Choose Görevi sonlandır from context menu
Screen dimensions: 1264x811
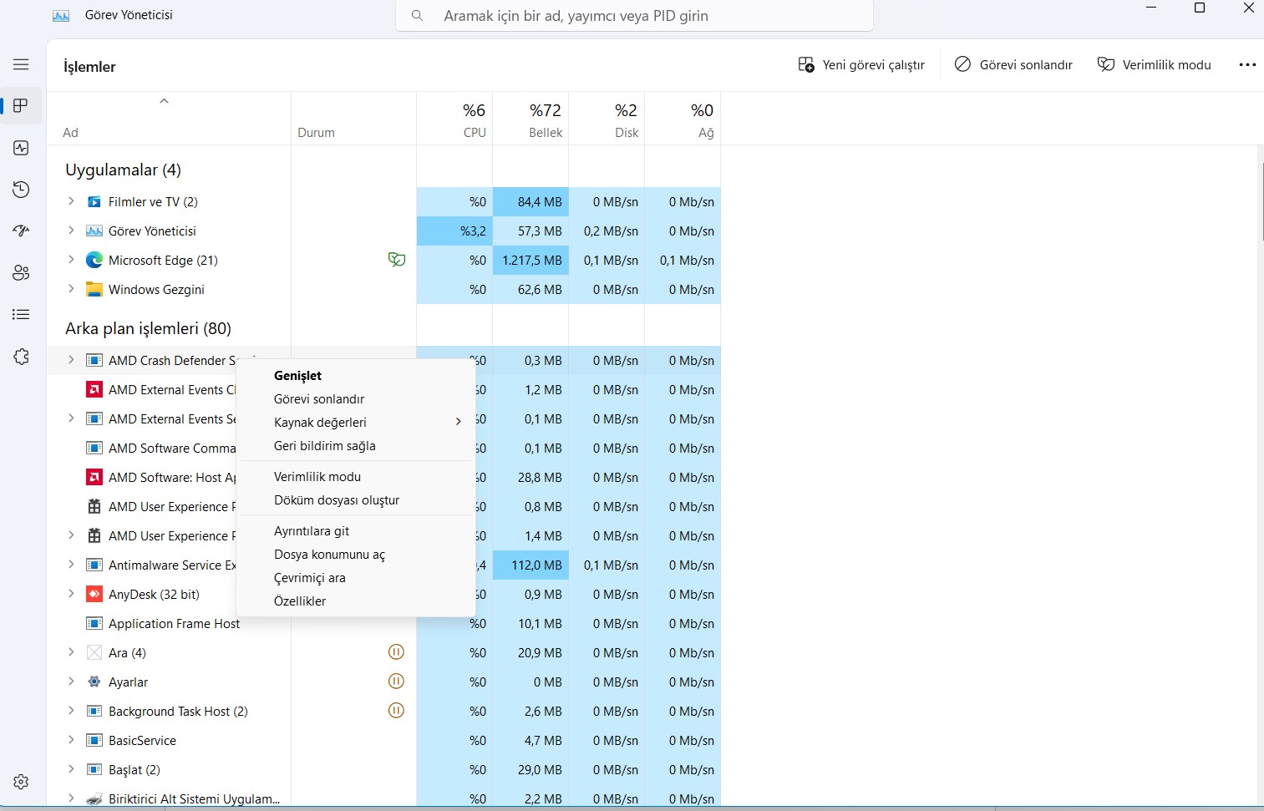tap(356, 399)
